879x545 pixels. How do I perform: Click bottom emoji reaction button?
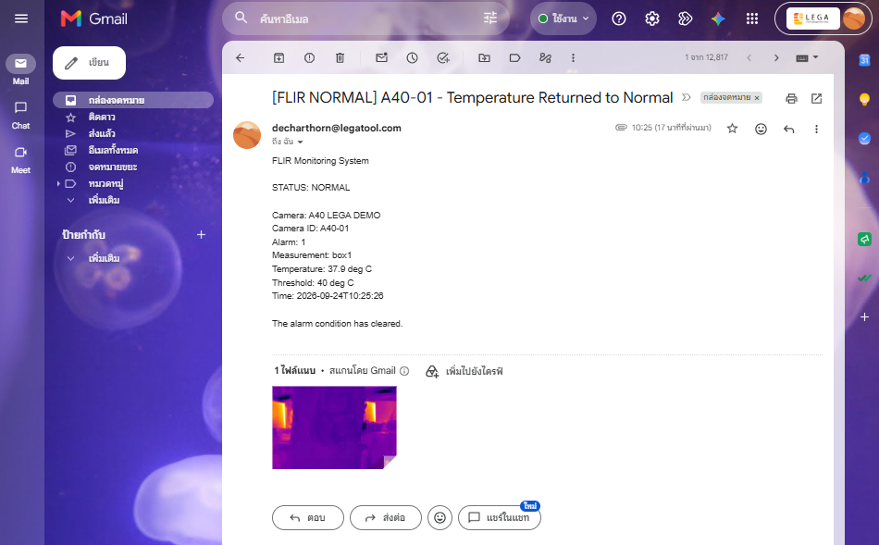[440, 517]
